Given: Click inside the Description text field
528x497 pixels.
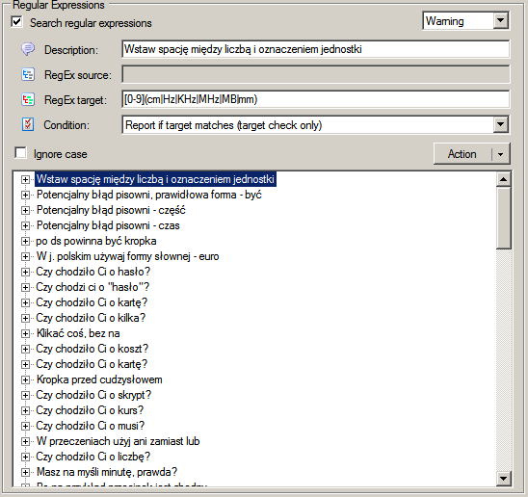Looking at the screenshot, I should click(x=315, y=49).
